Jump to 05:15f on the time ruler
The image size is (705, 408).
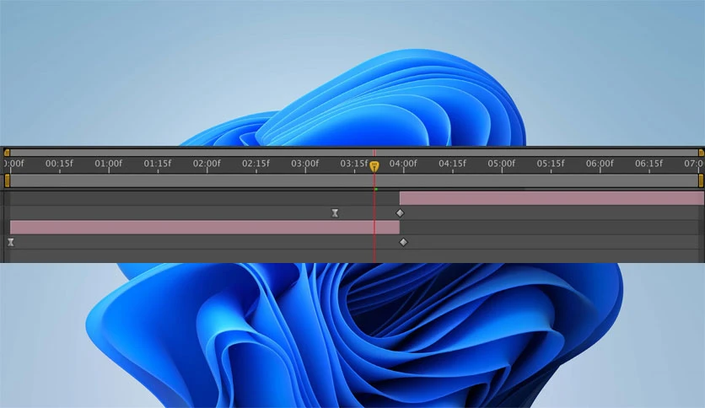click(551, 164)
